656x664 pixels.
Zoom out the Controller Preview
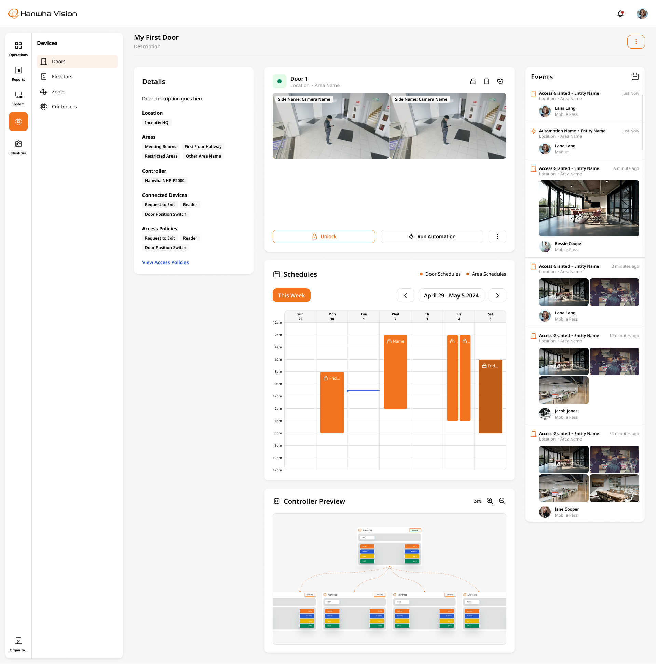(502, 501)
